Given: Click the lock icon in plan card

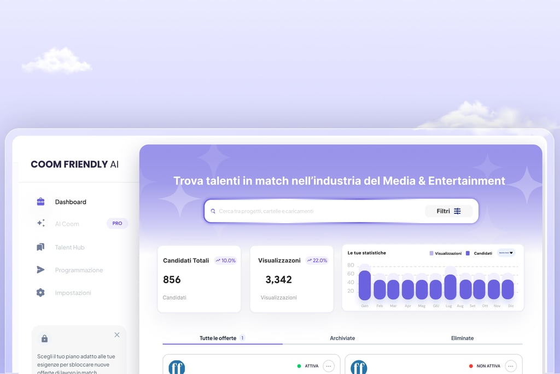Looking at the screenshot, I should pyautogui.click(x=45, y=338).
